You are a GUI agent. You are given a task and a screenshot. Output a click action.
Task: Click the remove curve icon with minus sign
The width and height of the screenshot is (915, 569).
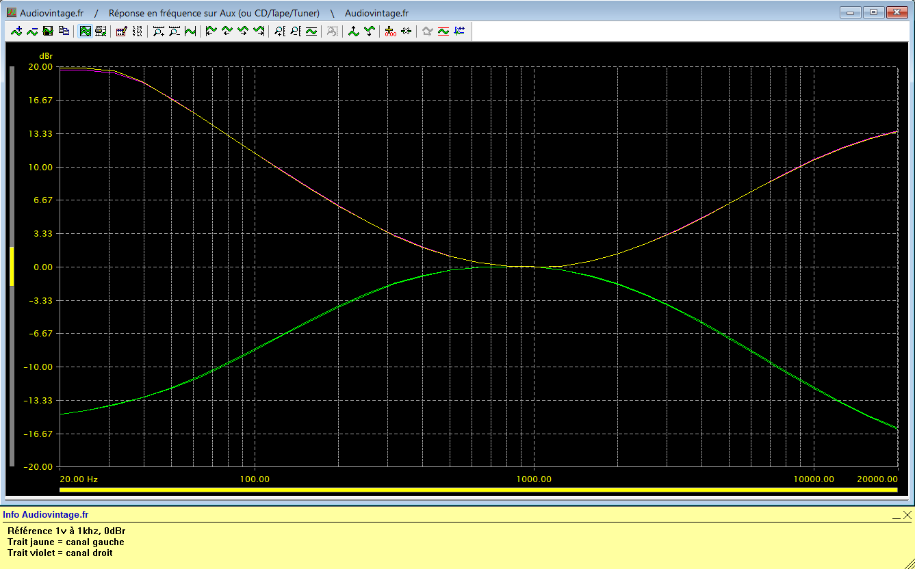coord(32,31)
